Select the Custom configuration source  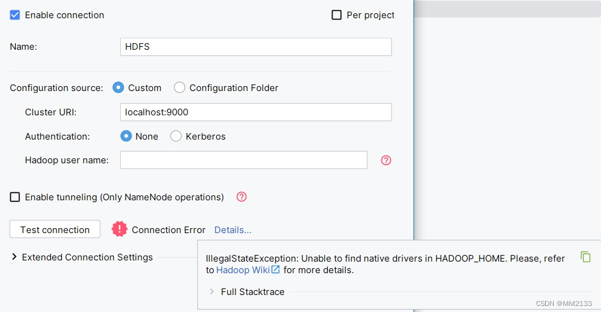pos(118,87)
